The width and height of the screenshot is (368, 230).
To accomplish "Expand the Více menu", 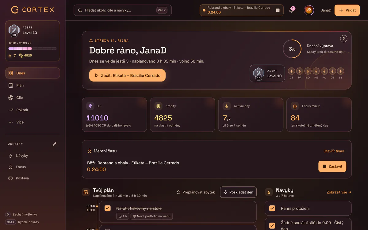I will point(33,122).
